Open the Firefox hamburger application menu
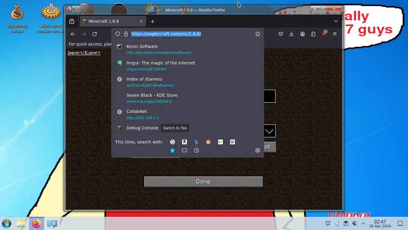 tap(335, 34)
